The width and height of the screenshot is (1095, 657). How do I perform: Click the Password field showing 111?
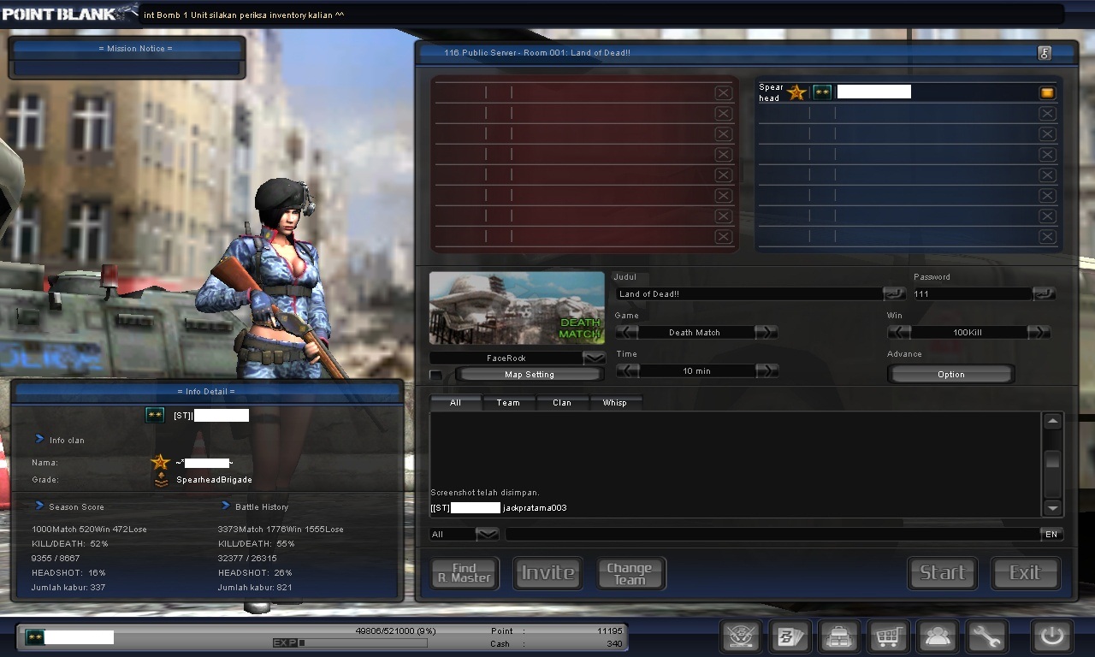(x=973, y=293)
